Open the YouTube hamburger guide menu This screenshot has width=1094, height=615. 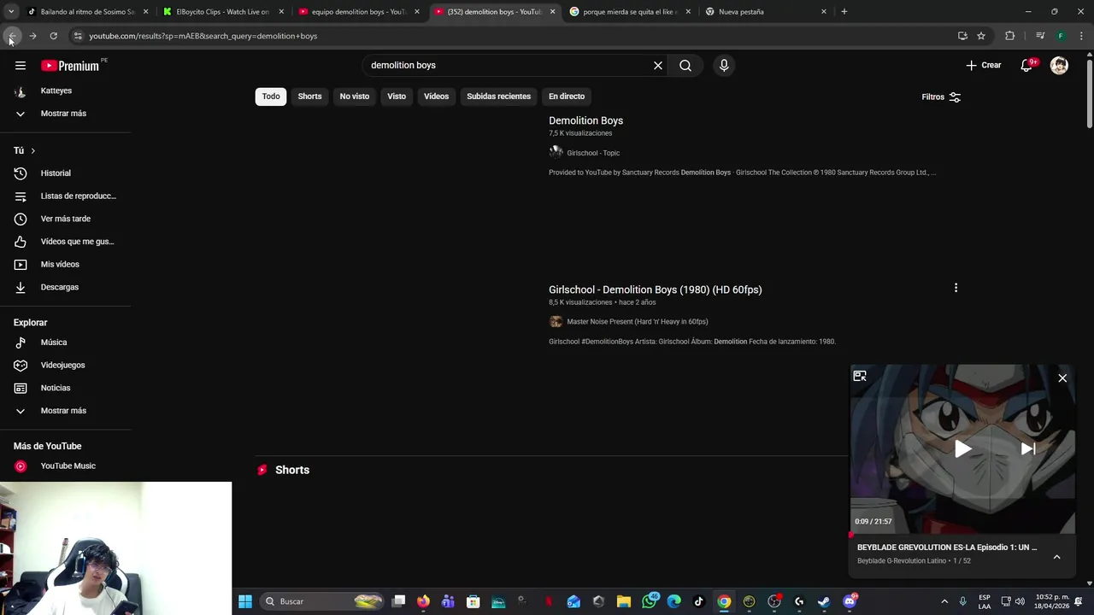(x=21, y=66)
